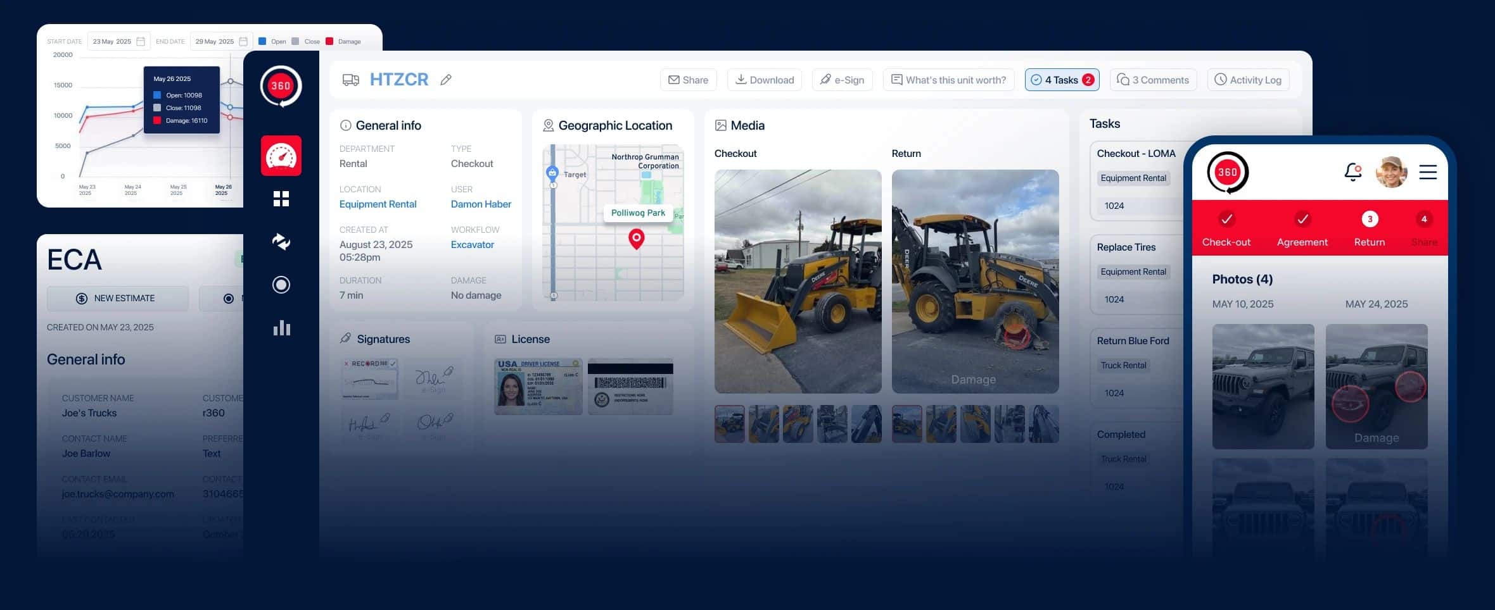Go to the Return step on mobile
This screenshot has width=1495, height=610.
point(1369,229)
